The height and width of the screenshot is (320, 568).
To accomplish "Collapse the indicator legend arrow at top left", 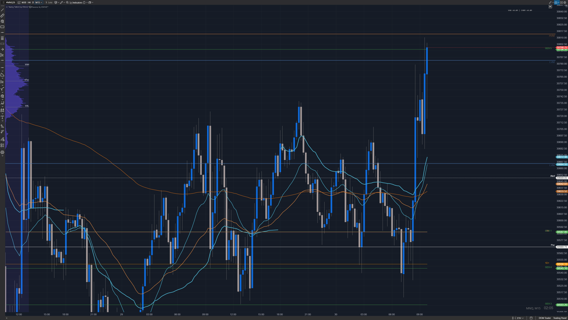I will tap(7, 7).
